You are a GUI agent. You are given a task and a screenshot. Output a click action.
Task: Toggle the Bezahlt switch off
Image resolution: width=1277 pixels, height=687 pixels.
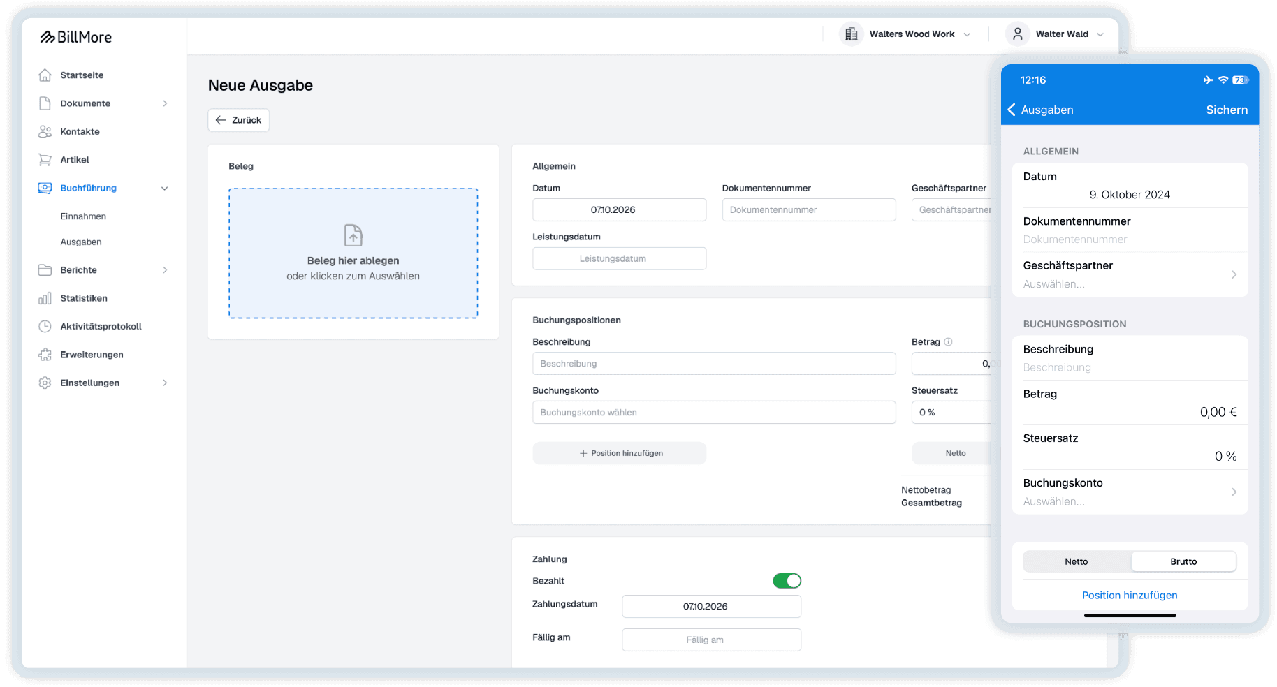[x=787, y=581]
